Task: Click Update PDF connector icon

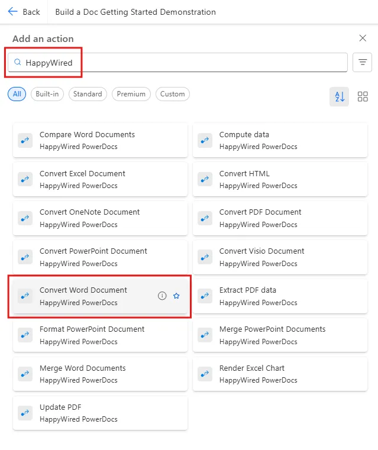Action: (25, 413)
